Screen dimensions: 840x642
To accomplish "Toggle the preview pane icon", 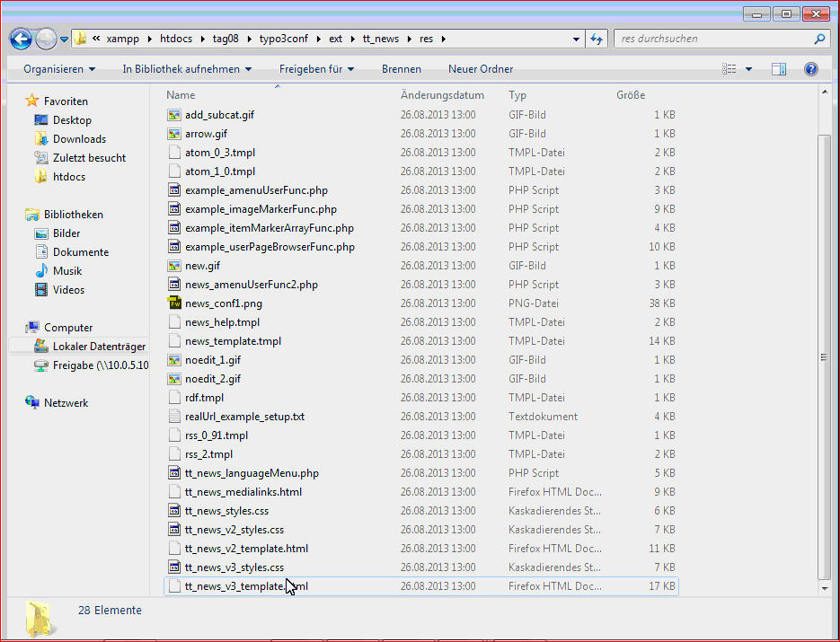I will pyautogui.click(x=779, y=69).
